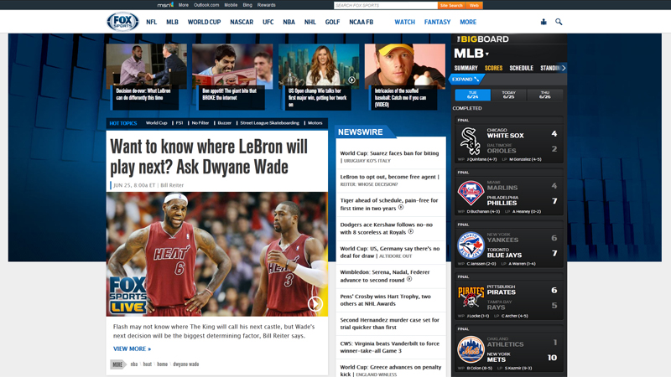
Task: Read the Crosby wins Hart Trophy item
Action: click(x=385, y=300)
